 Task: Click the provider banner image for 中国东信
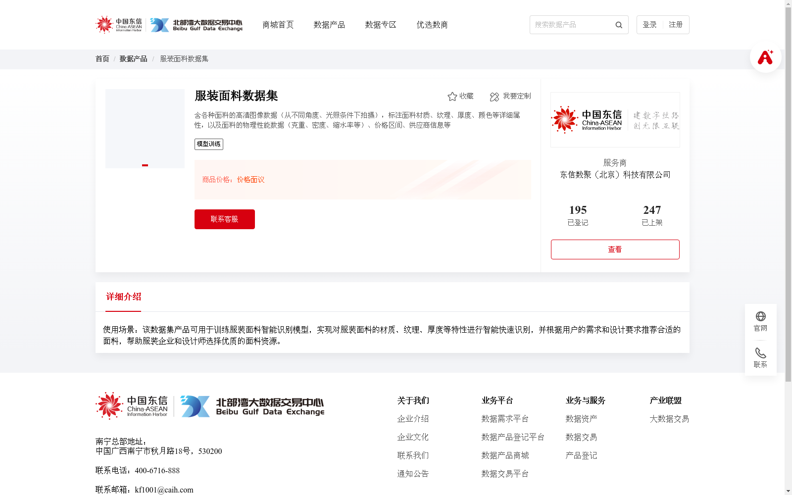(x=615, y=120)
